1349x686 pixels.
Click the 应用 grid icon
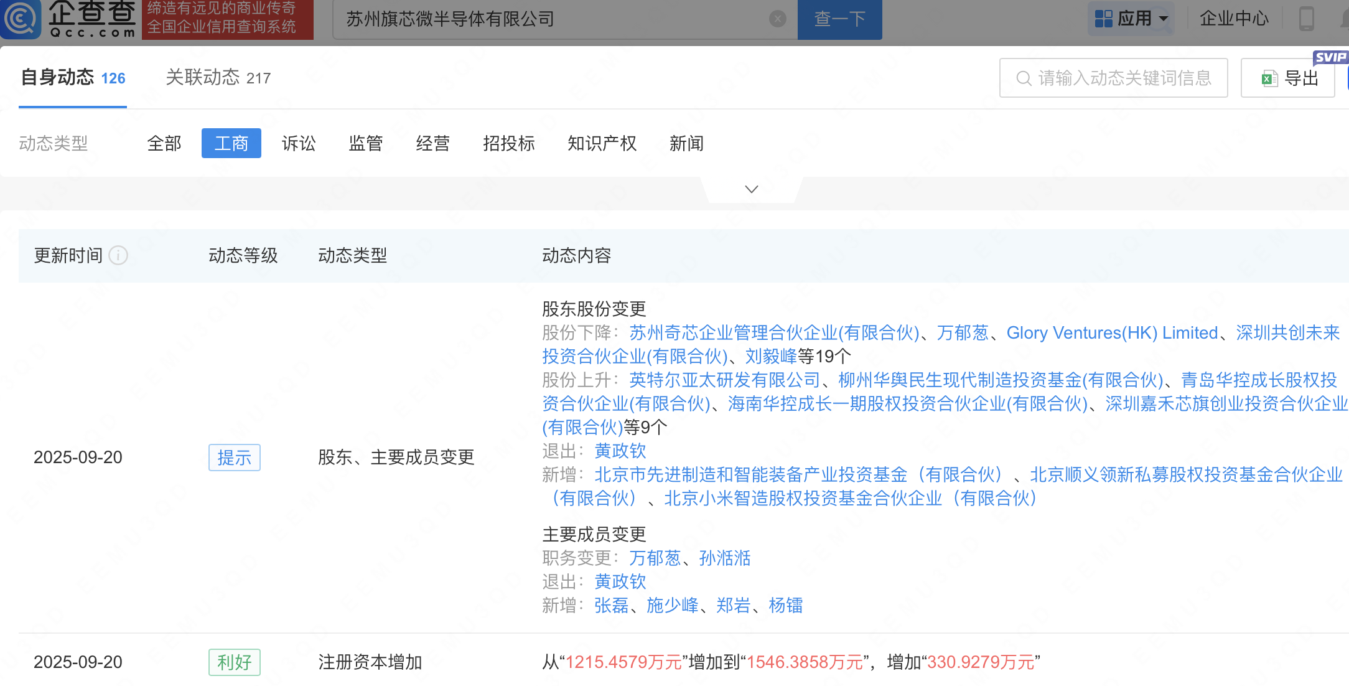coord(1103,19)
